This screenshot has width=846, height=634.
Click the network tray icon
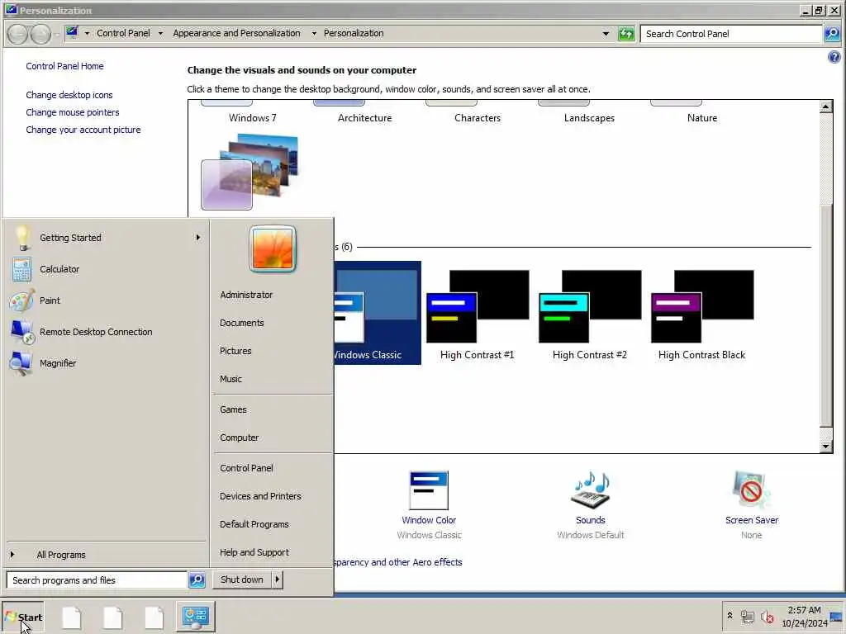click(x=747, y=617)
